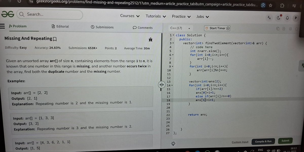Switch to the Comments tab
This screenshot has height=152, width=304.
tap(143, 28)
